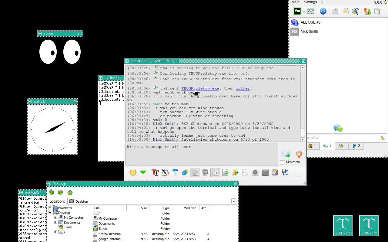Expand the Documents tree node
This screenshot has width=388, height=242.
[55, 222]
